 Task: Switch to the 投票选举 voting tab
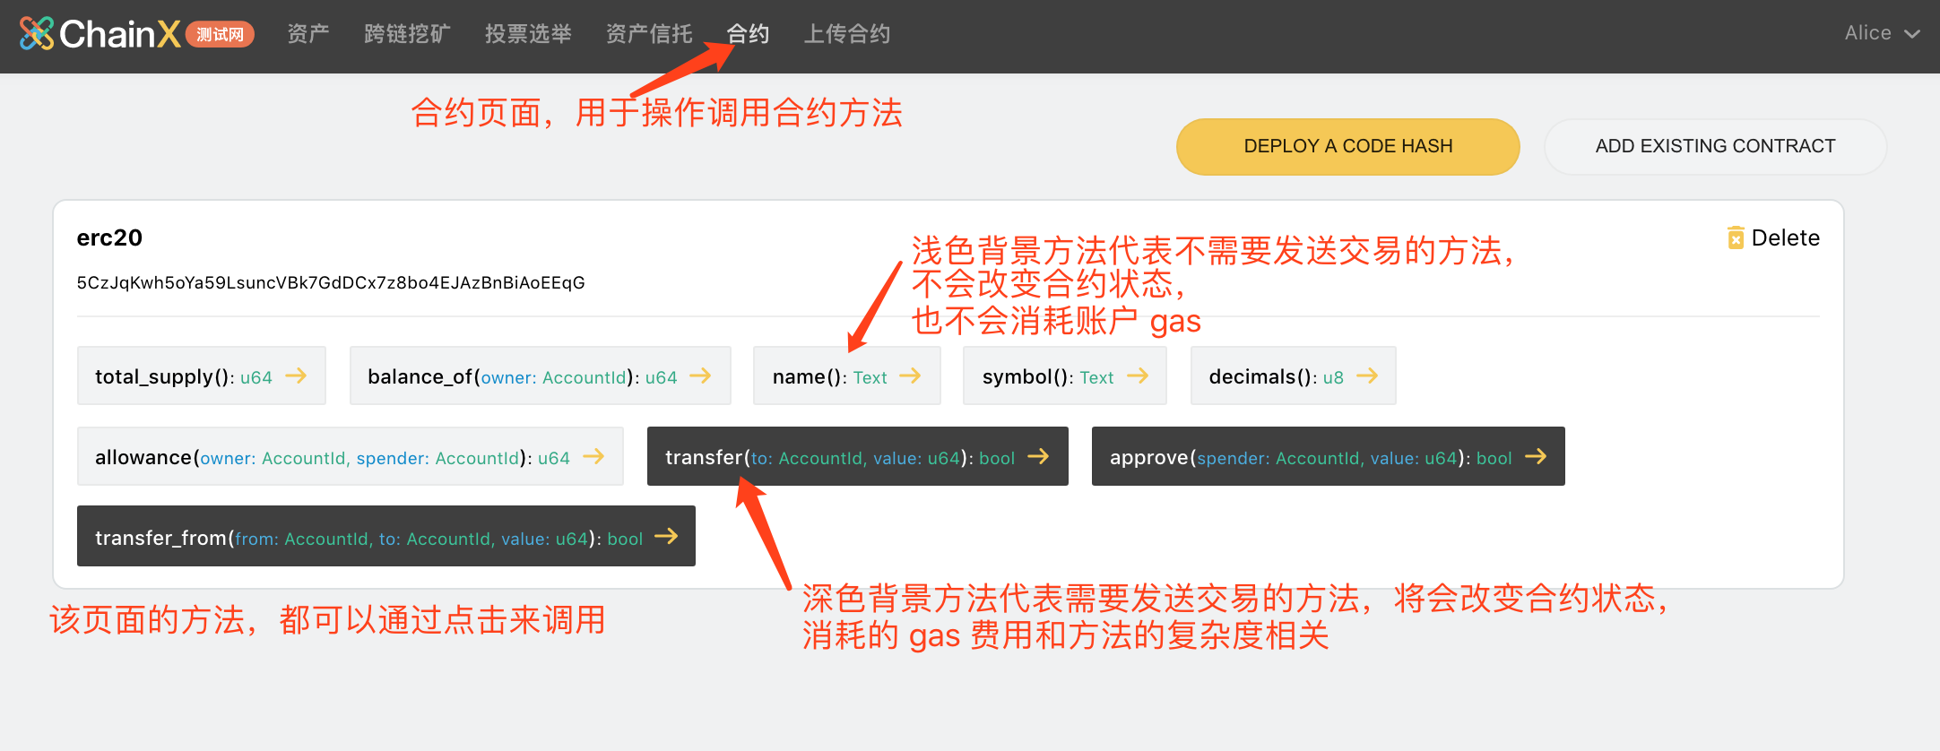(x=528, y=34)
